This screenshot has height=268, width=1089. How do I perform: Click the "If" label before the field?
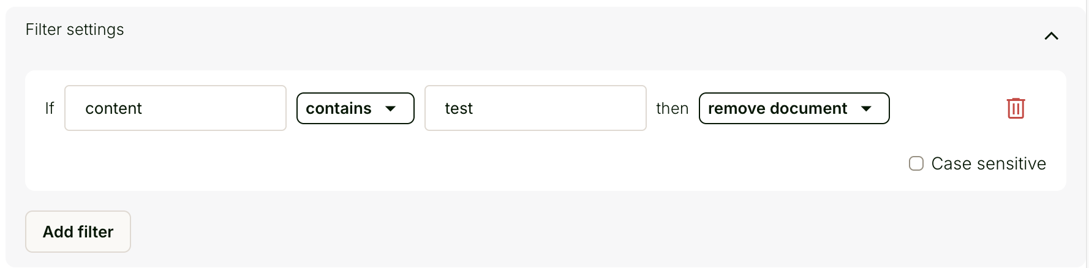tap(50, 108)
